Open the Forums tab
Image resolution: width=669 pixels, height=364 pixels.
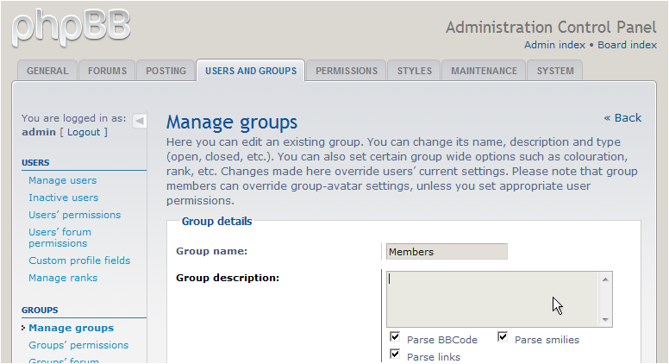point(107,71)
